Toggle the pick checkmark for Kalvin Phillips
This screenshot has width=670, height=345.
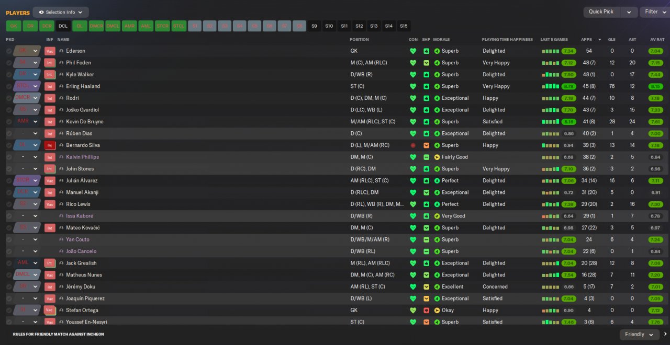tap(9, 157)
